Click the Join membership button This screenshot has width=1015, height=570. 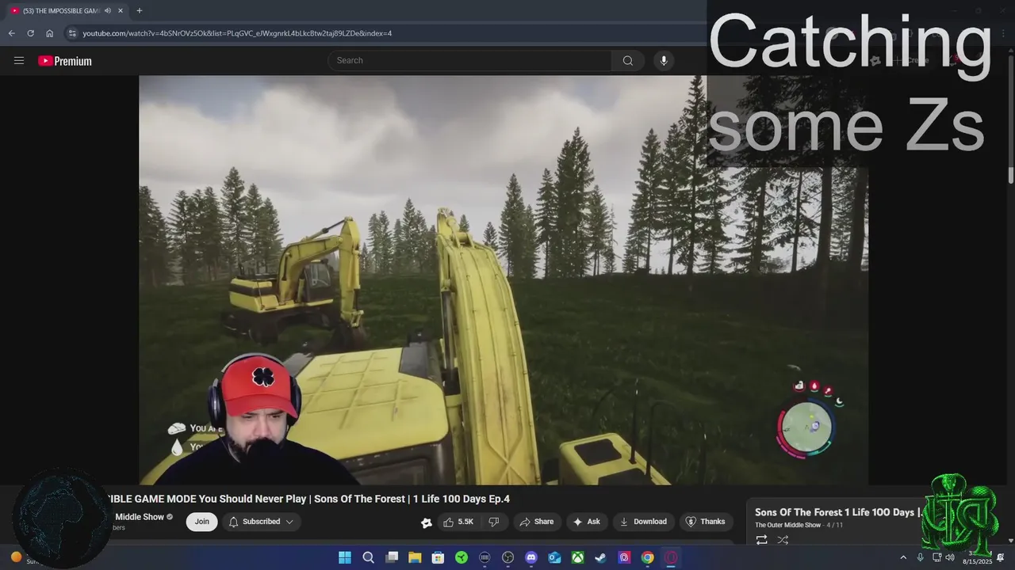(x=202, y=522)
